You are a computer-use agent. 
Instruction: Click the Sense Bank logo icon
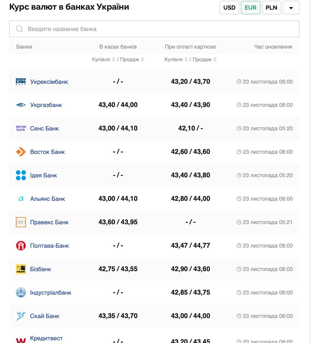21,128
